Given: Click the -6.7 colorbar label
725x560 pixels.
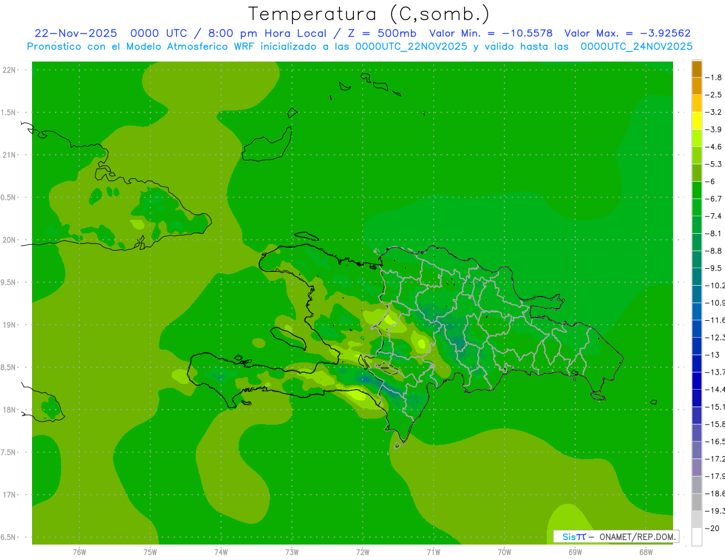Looking at the screenshot, I should coord(714,199).
